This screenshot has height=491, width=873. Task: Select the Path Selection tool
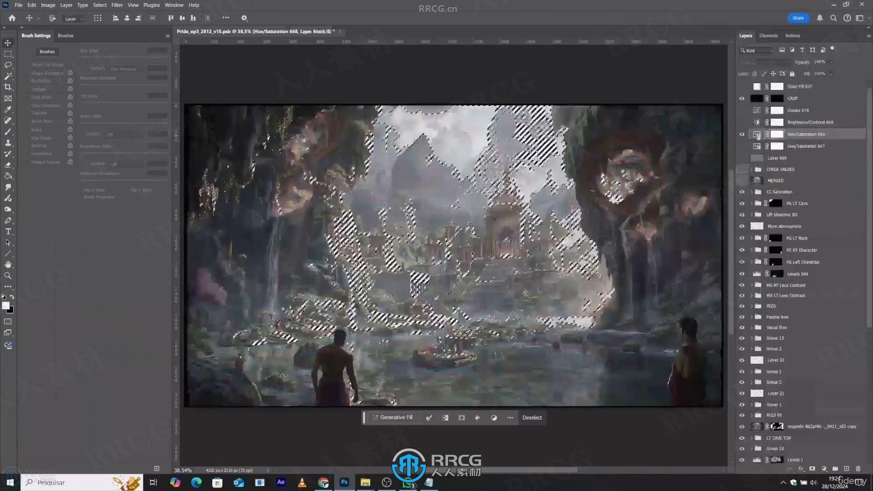click(8, 243)
